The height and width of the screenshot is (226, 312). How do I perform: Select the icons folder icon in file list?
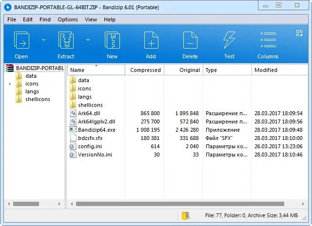73,88
